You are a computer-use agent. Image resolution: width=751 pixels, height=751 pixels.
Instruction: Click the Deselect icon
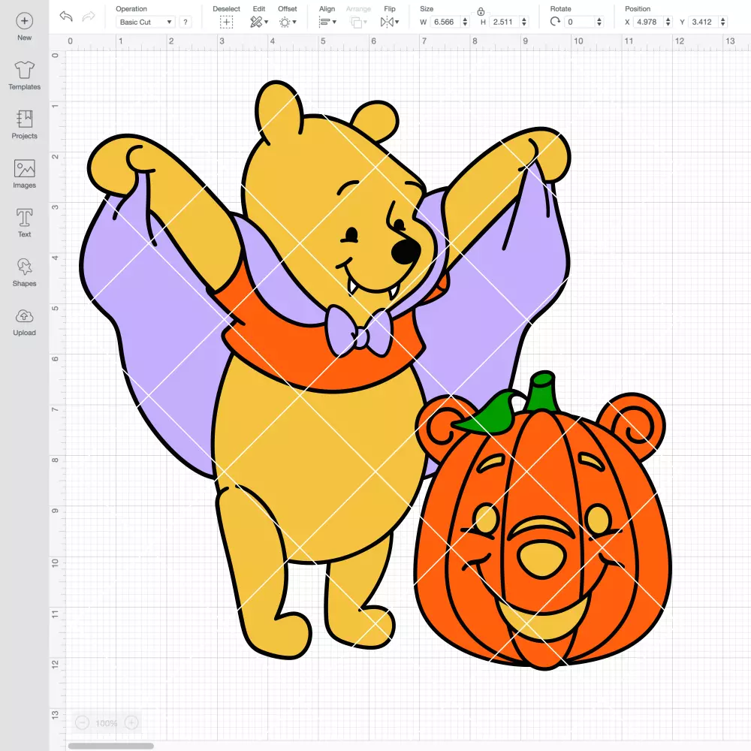coord(227,22)
